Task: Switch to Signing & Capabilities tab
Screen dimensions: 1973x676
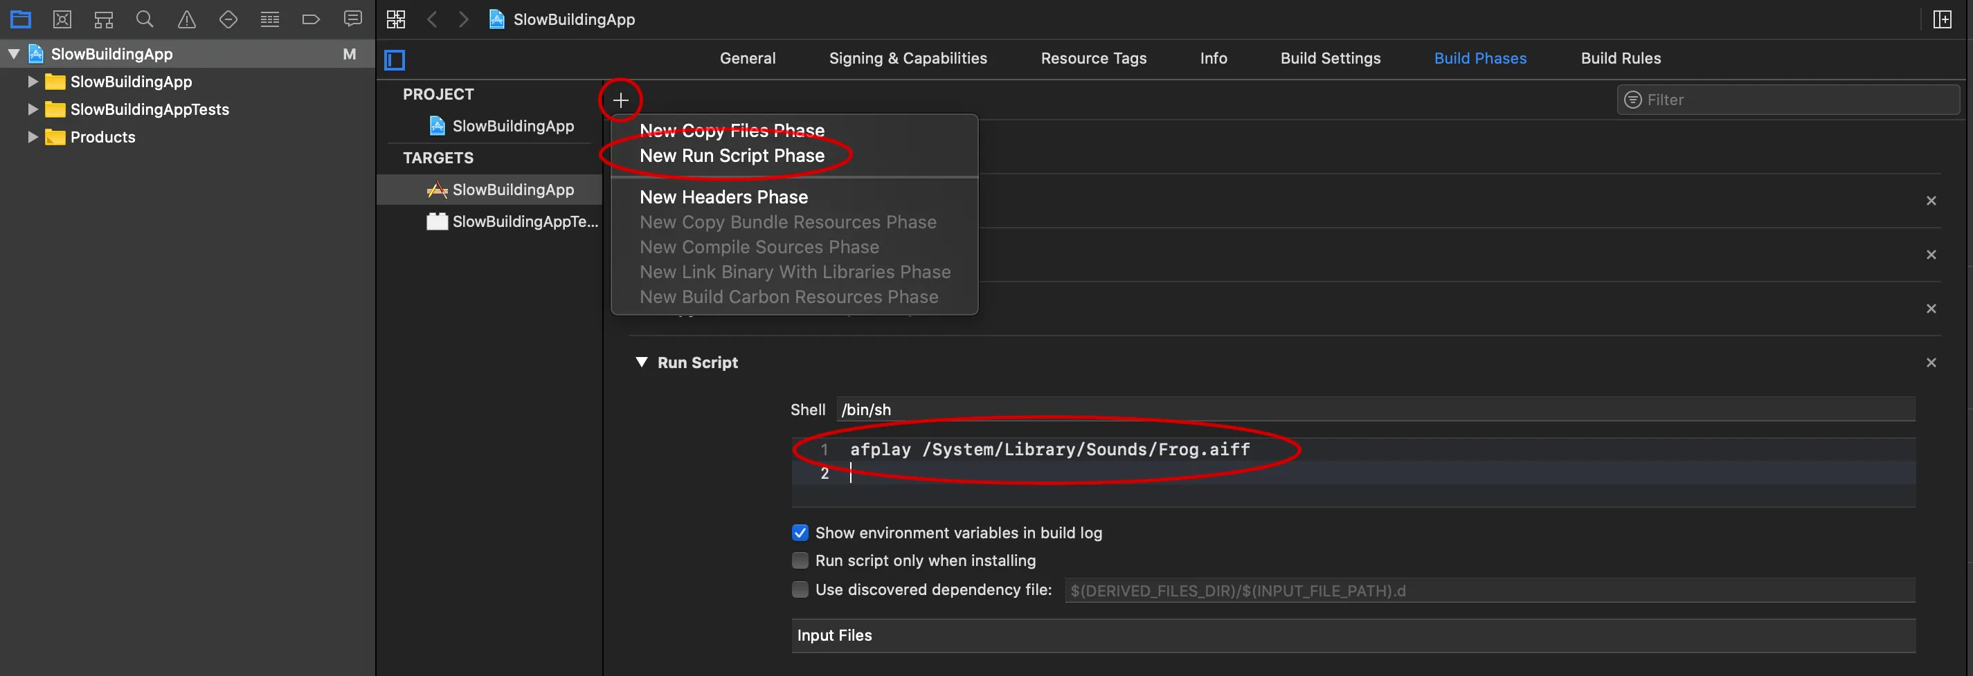Action: tap(908, 58)
